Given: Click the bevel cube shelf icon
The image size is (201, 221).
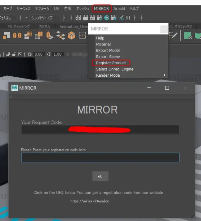Looking at the screenshot, I should coord(72,35).
